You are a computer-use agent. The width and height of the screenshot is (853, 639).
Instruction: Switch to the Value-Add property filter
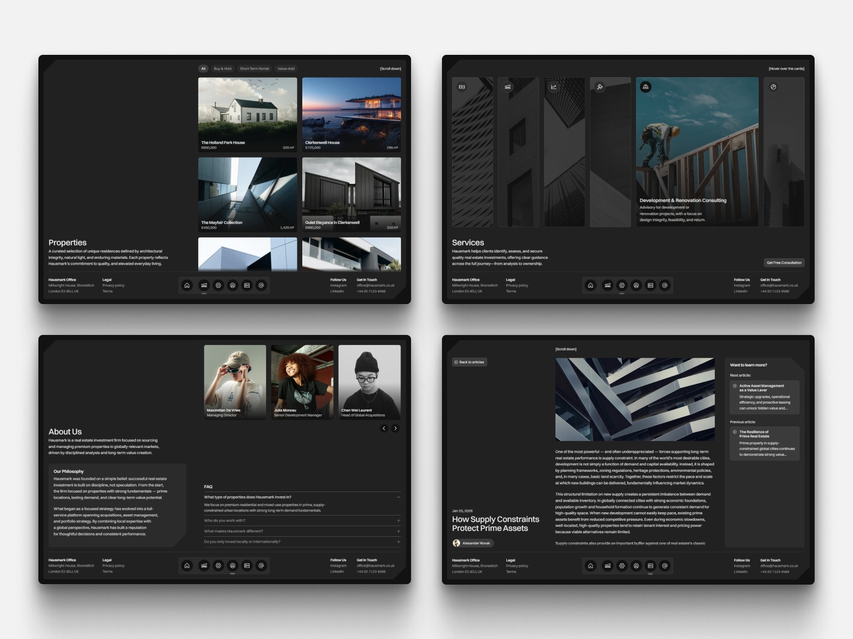click(286, 69)
